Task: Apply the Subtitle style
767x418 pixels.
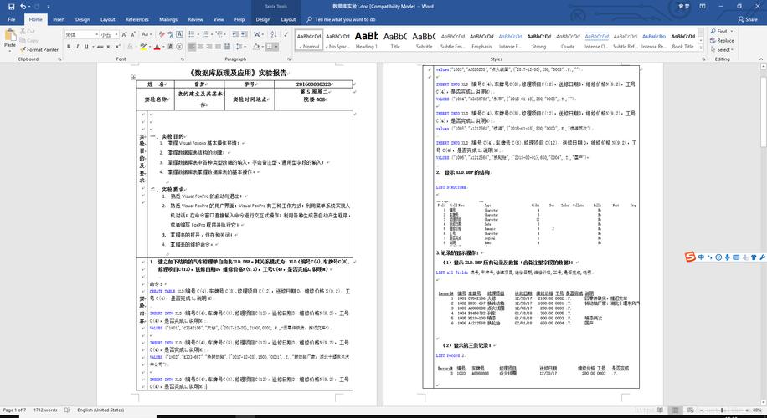Action: coord(424,40)
